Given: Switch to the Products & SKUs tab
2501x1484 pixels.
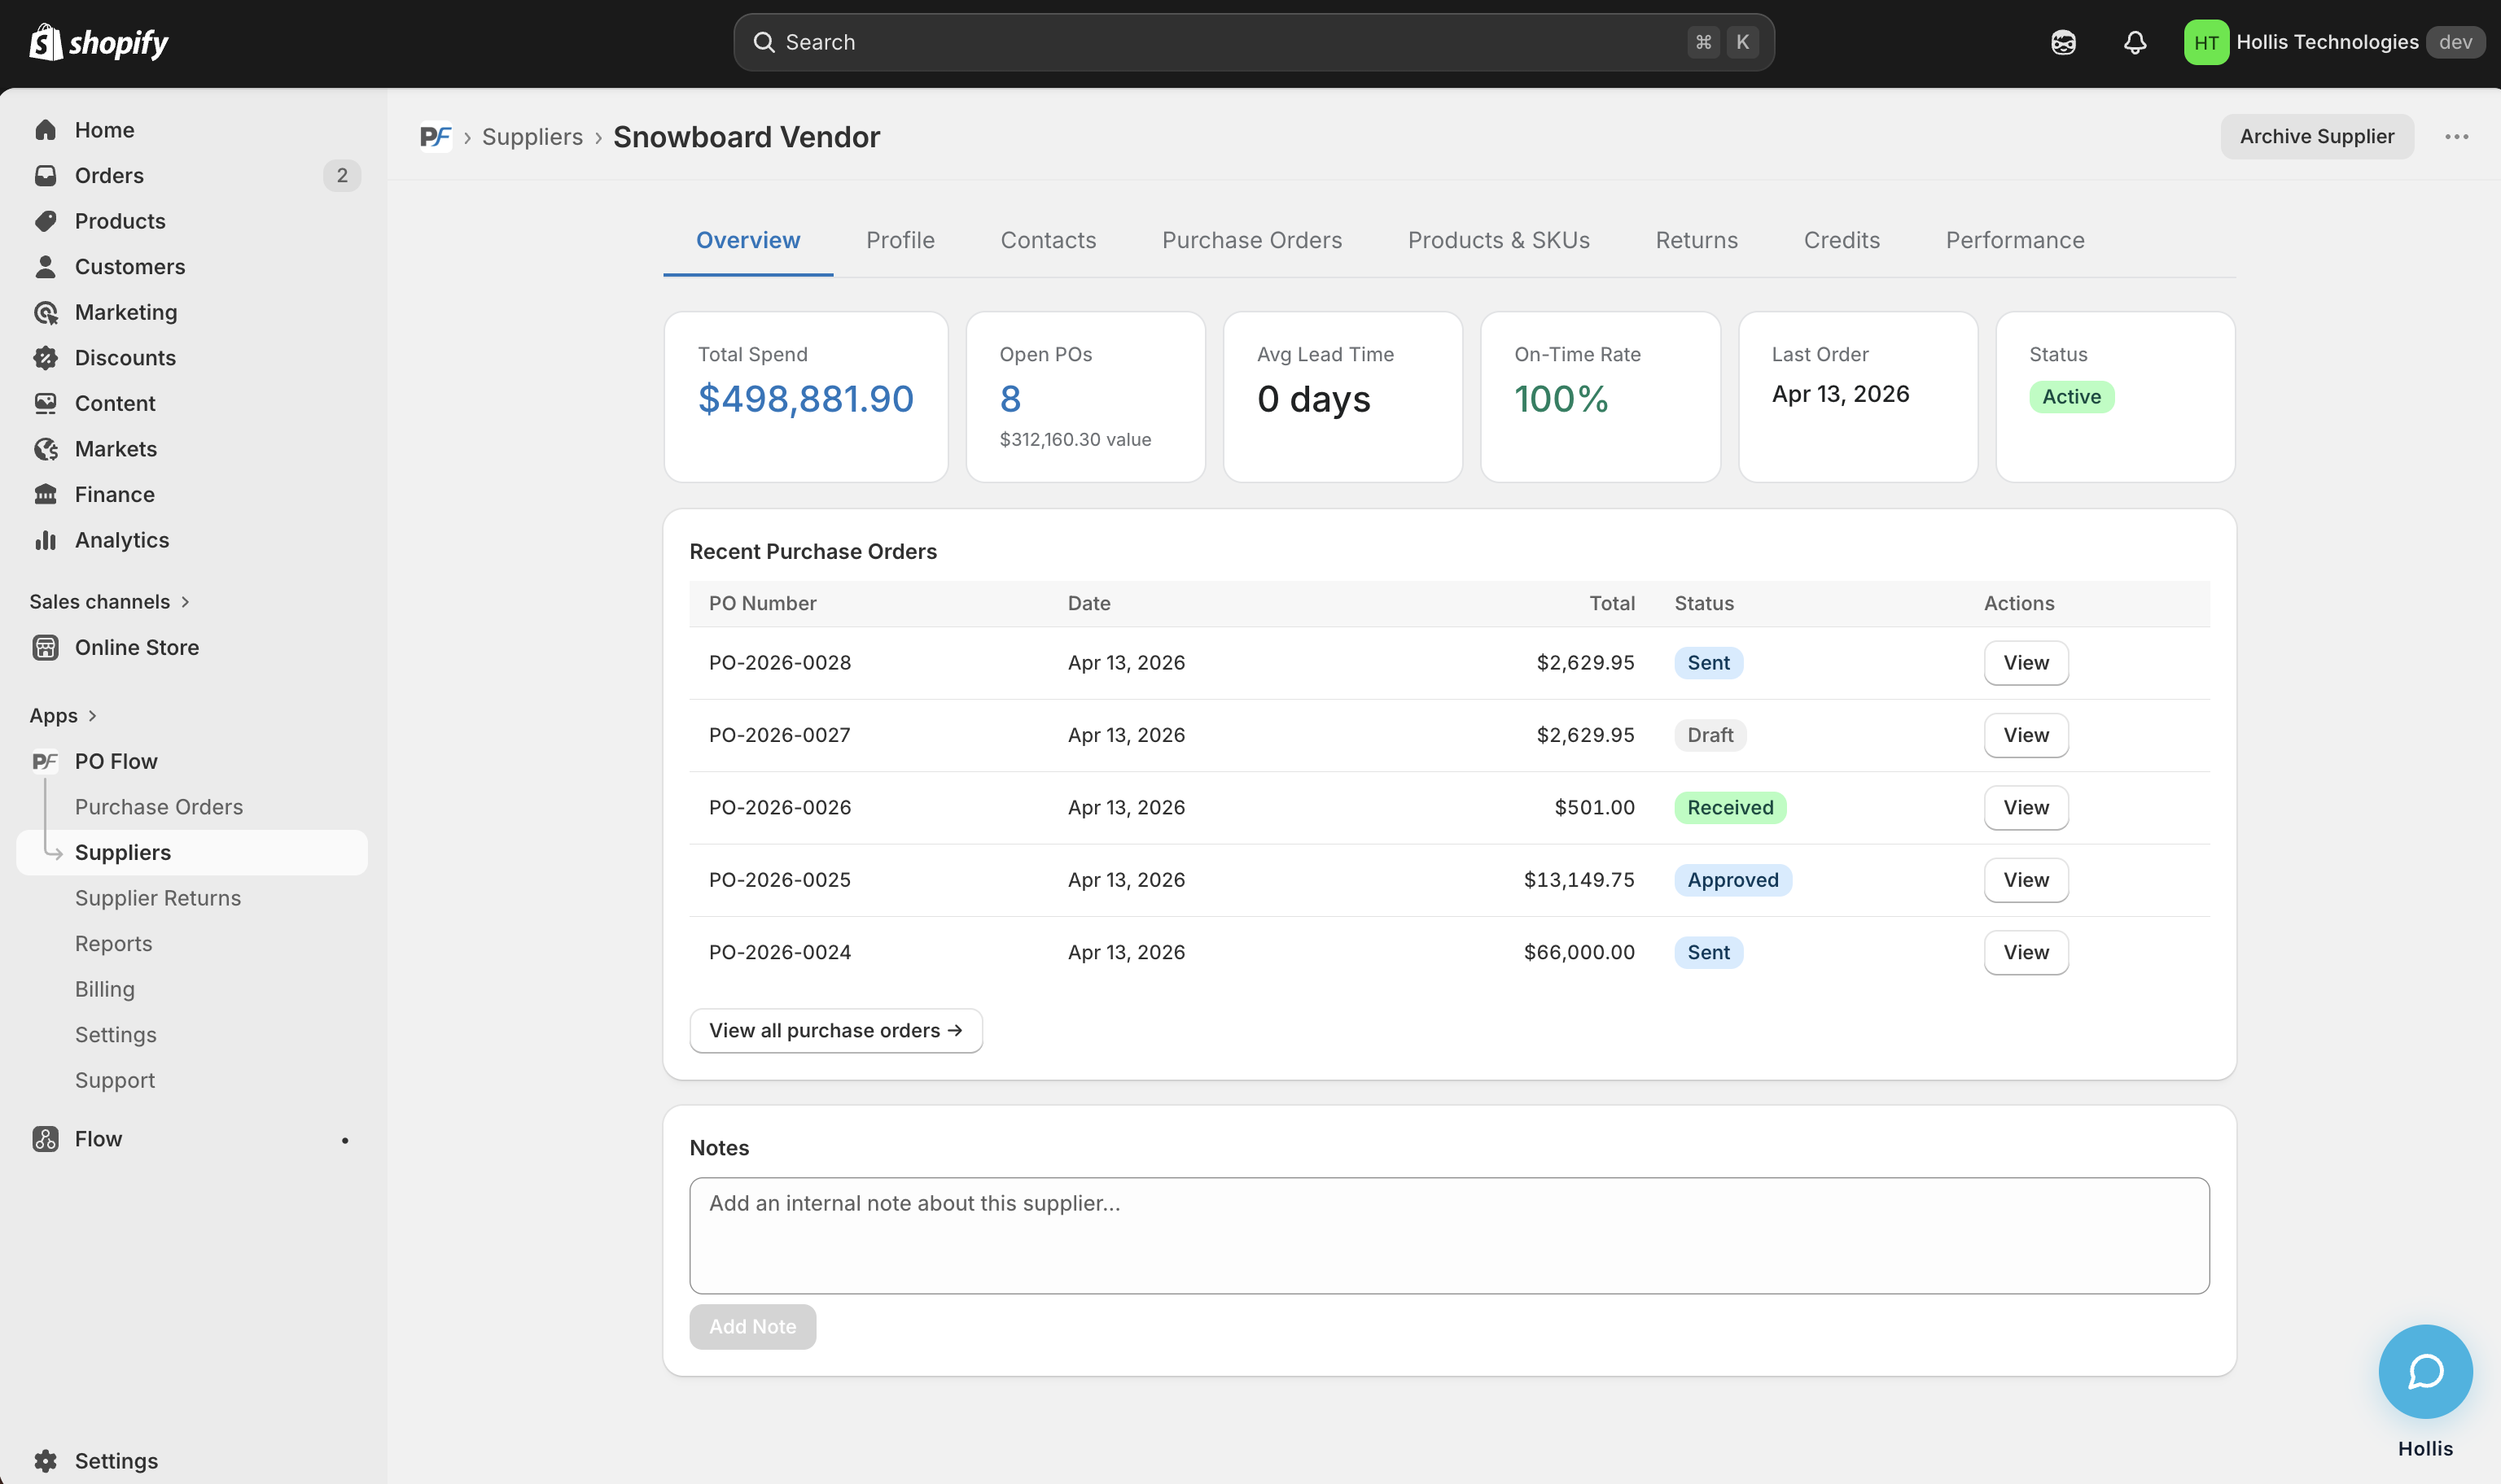Looking at the screenshot, I should [1498, 240].
